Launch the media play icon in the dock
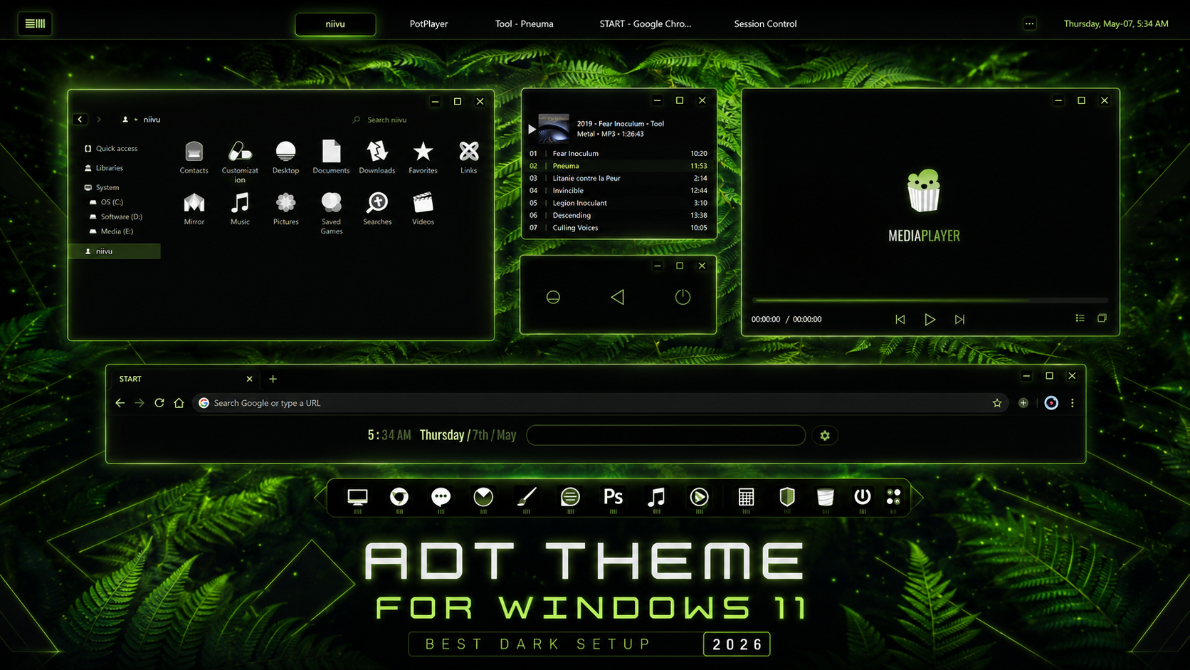The height and width of the screenshot is (670, 1190). [x=699, y=497]
